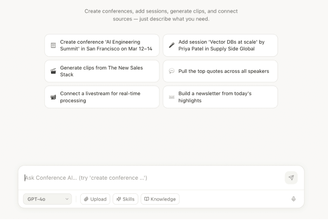Choose 'Generate clips from The New Sales Stack'

pyautogui.click(x=102, y=71)
